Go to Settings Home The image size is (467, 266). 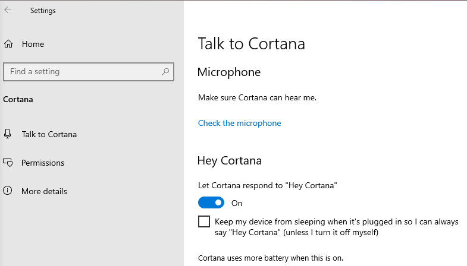pyautogui.click(x=33, y=44)
